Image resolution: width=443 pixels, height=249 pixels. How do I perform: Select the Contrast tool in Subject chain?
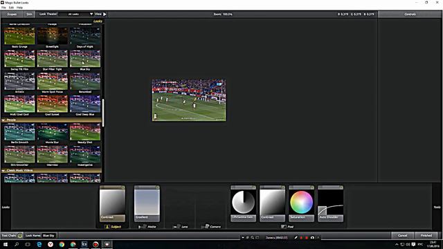[112, 203]
